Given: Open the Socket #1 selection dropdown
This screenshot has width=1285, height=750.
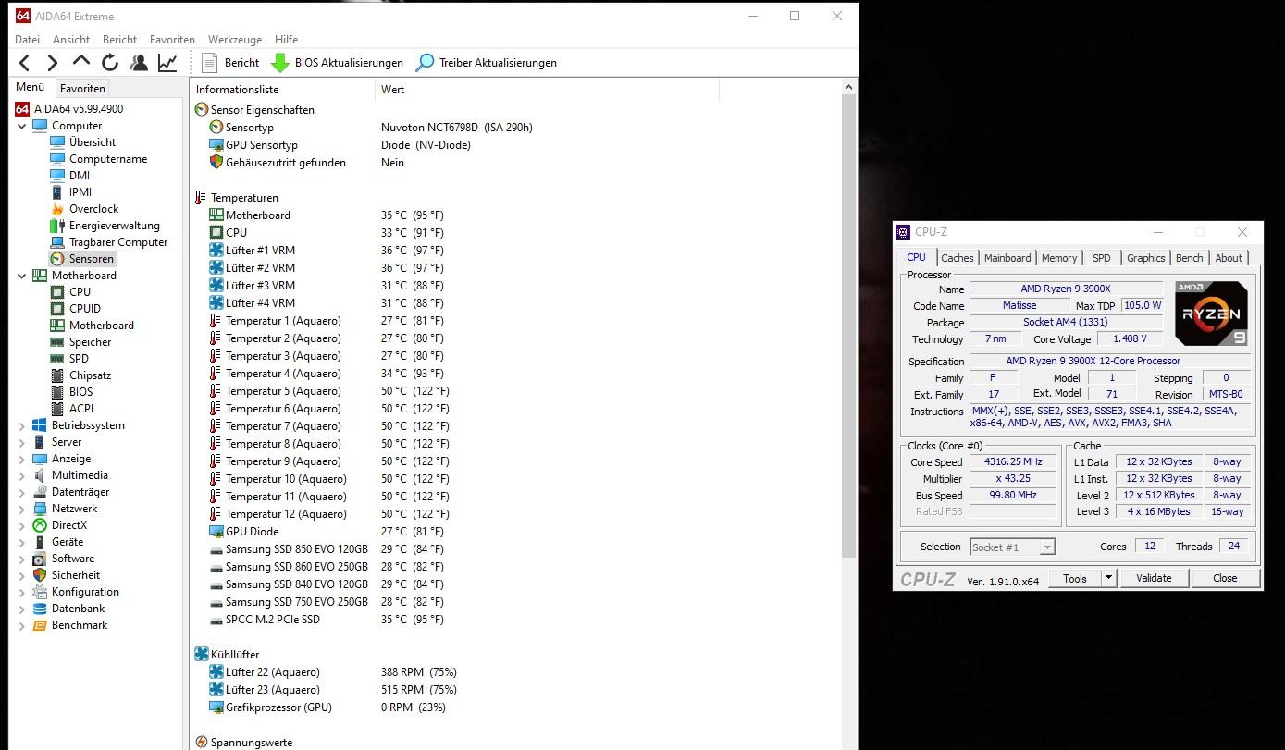Looking at the screenshot, I should pos(1012,547).
